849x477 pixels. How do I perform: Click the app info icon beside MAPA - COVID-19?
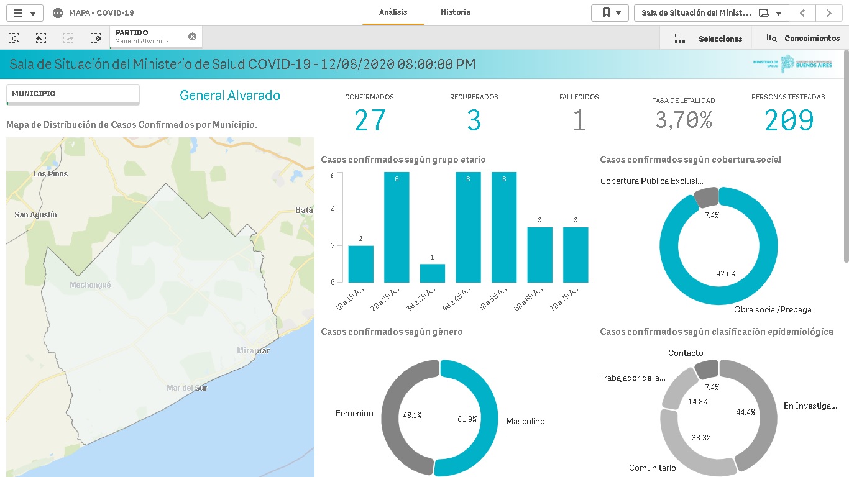[x=58, y=13]
